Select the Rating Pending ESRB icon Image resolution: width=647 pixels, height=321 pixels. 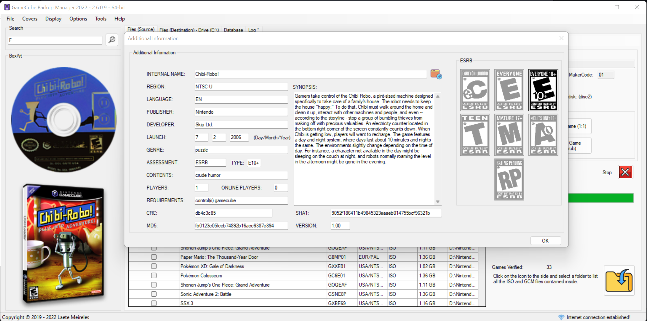point(509,180)
